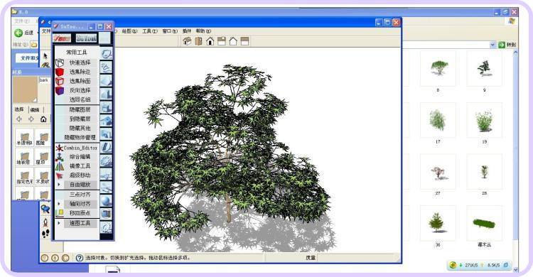Select the 快速选择 quick select tool
The image size is (533, 277).
click(80, 63)
